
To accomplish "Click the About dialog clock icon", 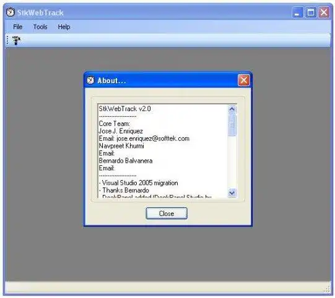I will [90, 80].
